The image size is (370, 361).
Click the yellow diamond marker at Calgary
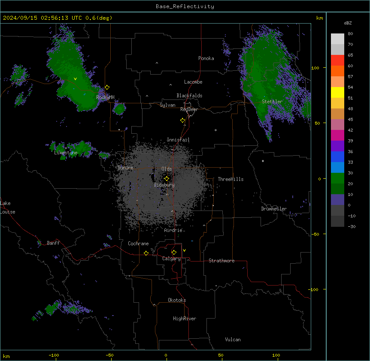click(x=174, y=253)
